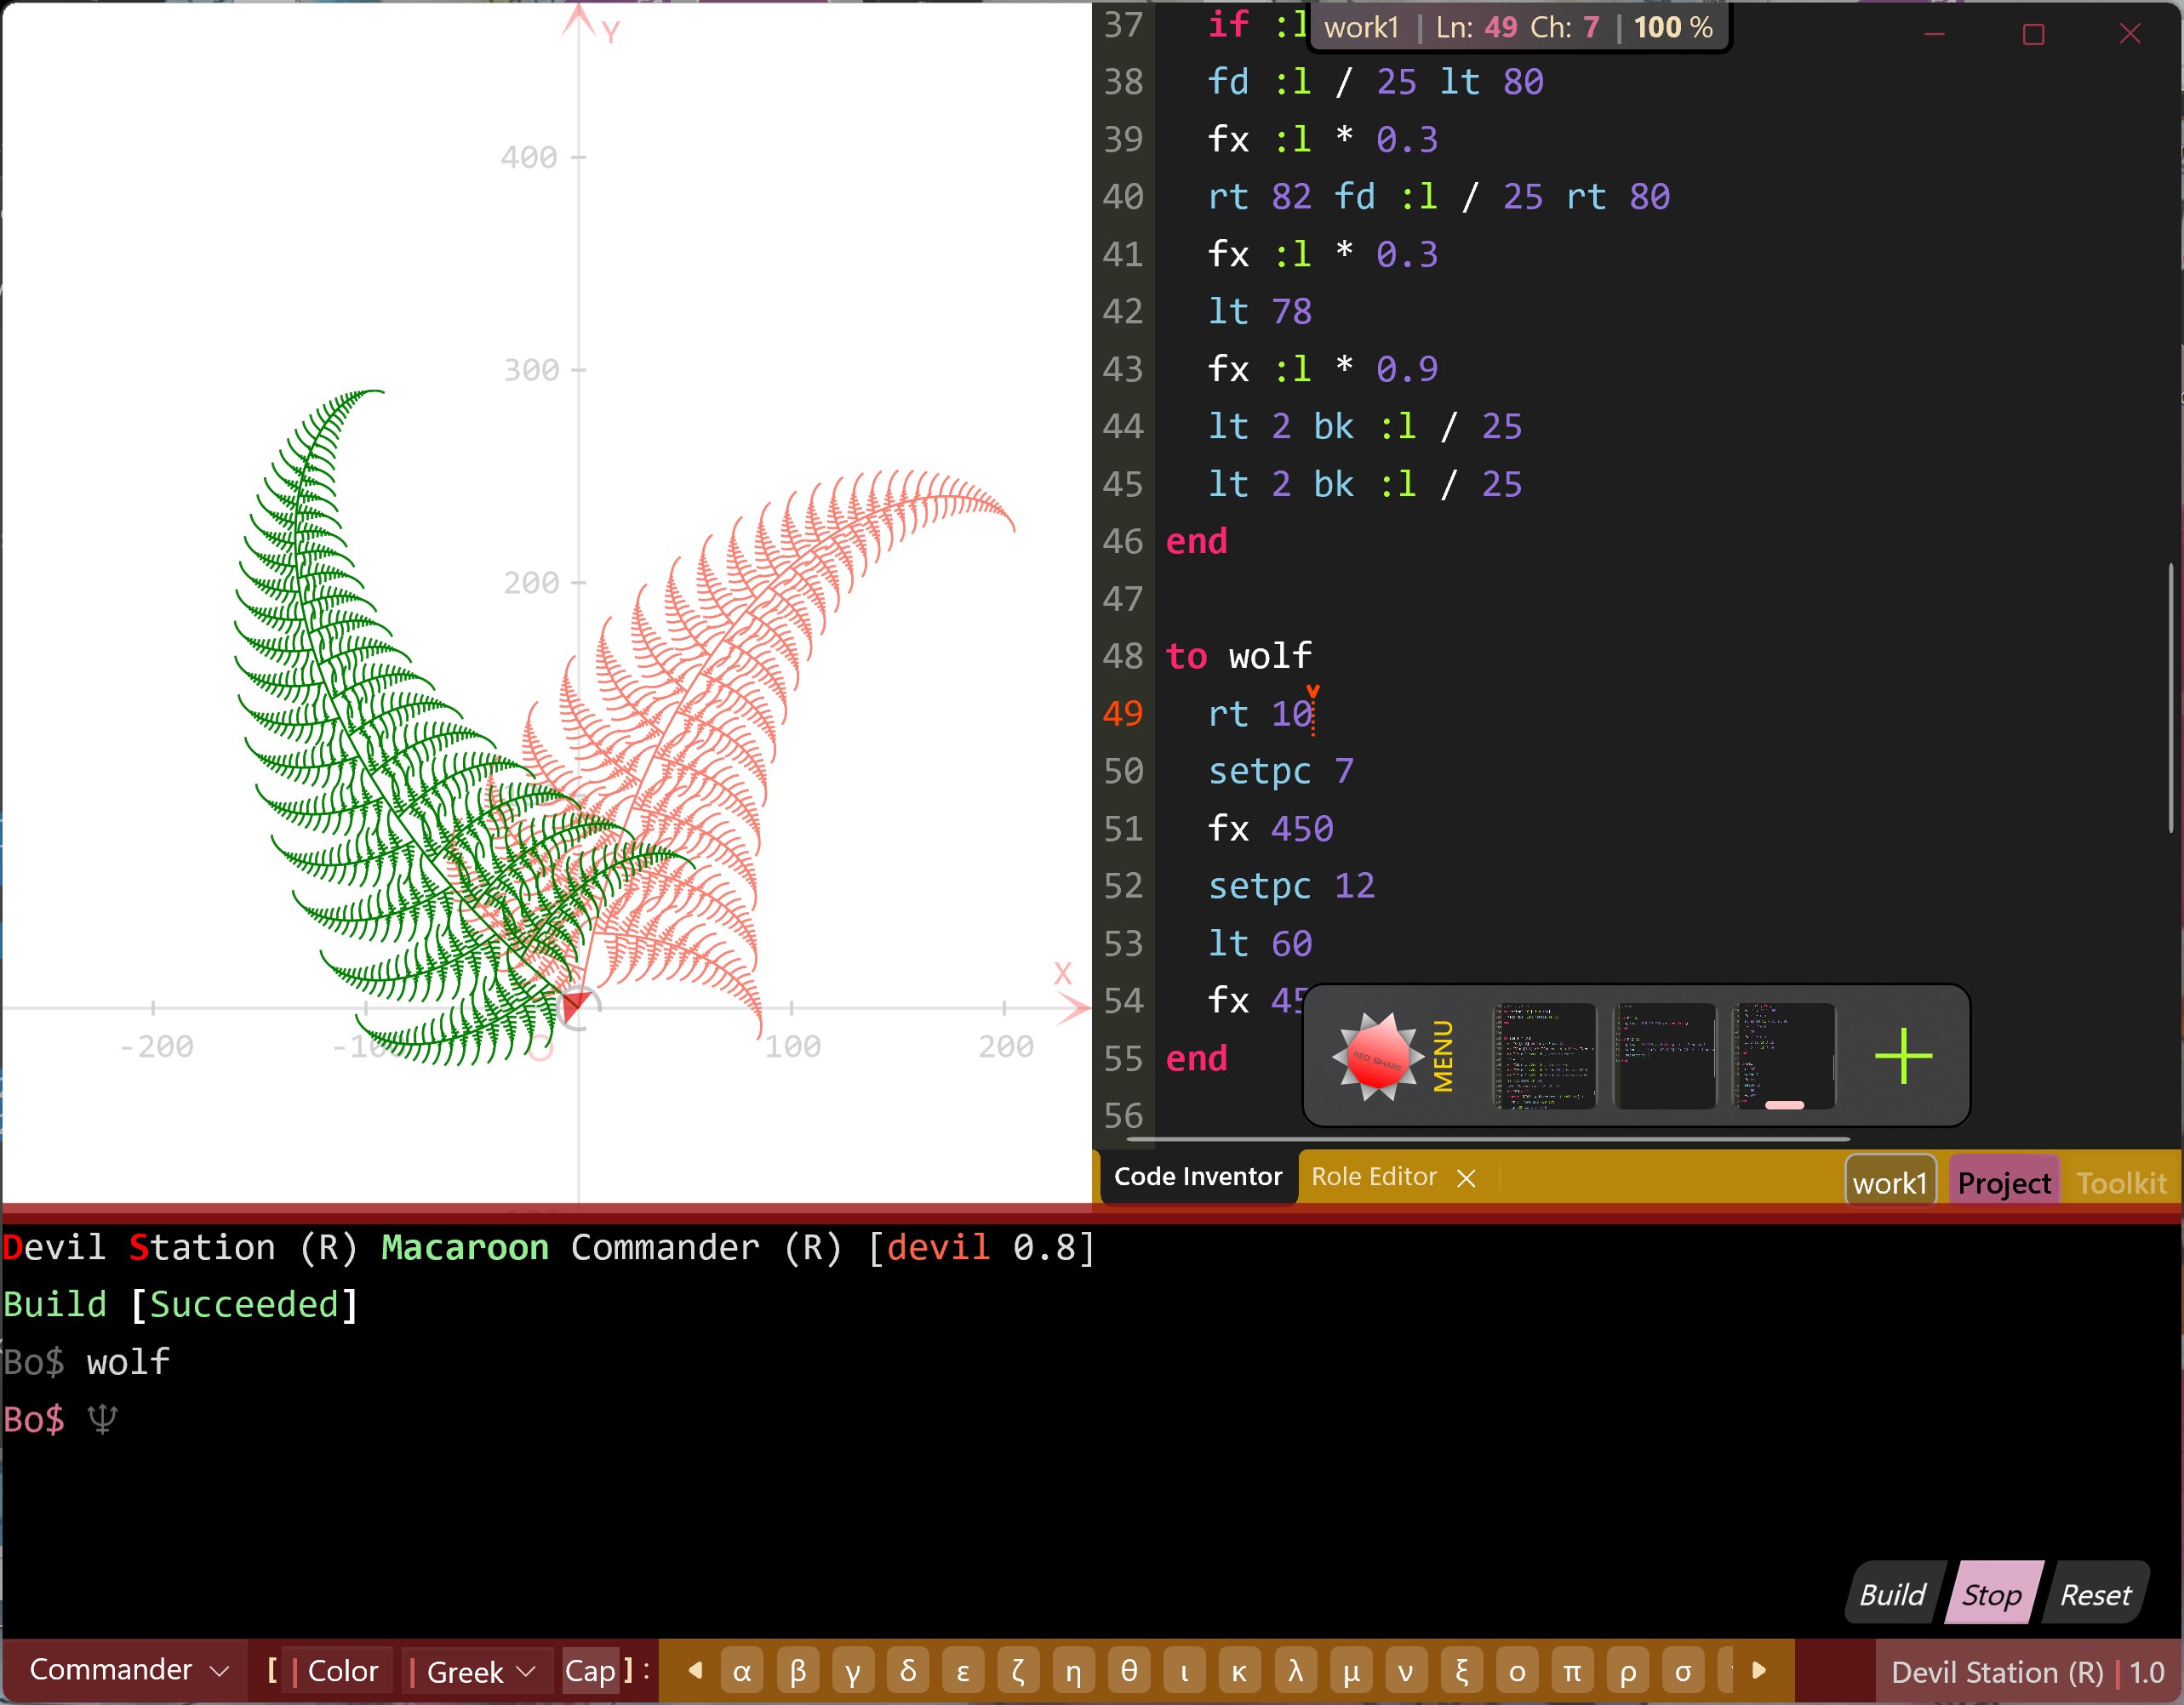The image size is (2184, 1705).
Task: Insert the alpha symbol
Action: point(742,1671)
